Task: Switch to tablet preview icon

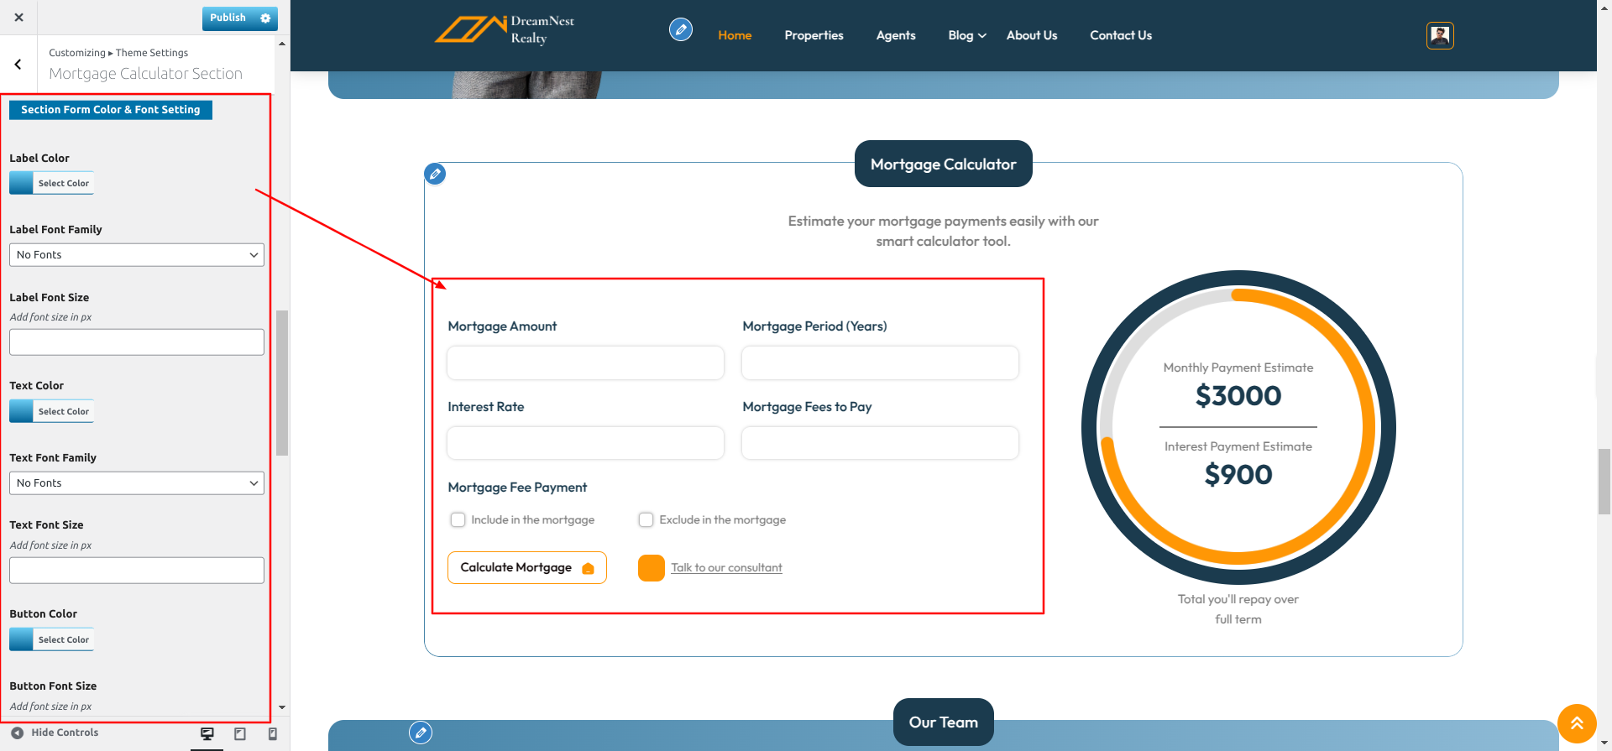Action: point(240,733)
